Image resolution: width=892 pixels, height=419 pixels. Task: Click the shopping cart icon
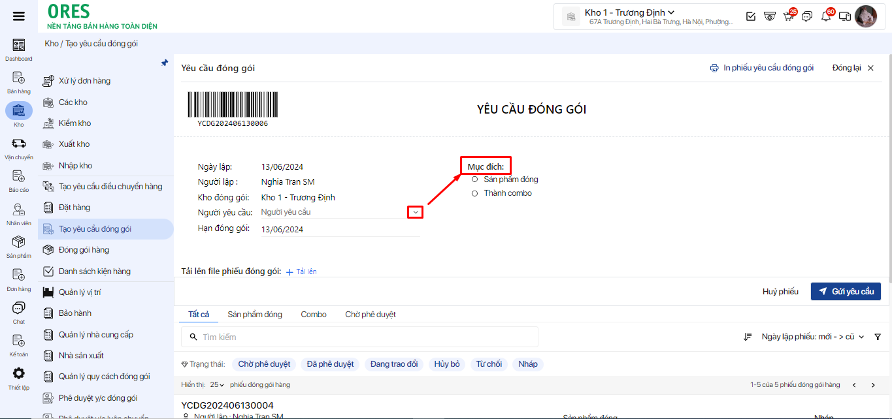click(788, 16)
